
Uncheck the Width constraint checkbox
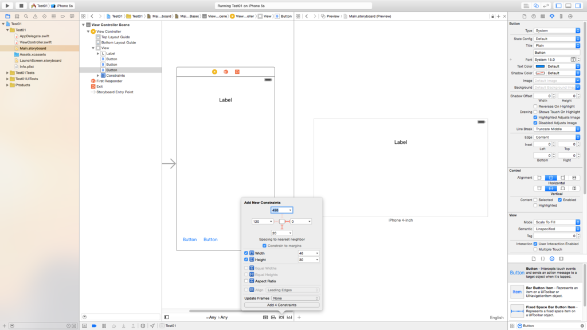point(246,253)
